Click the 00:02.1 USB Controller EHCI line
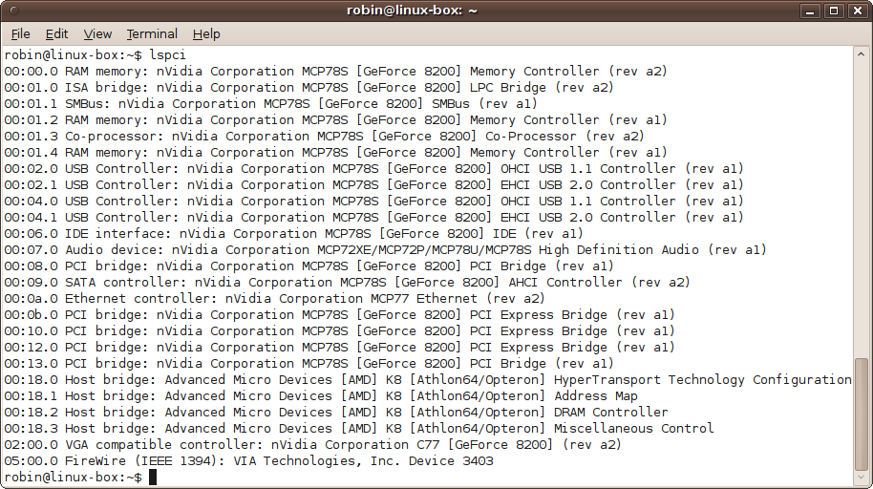This screenshot has height=489, width=873. pos(373,185)
